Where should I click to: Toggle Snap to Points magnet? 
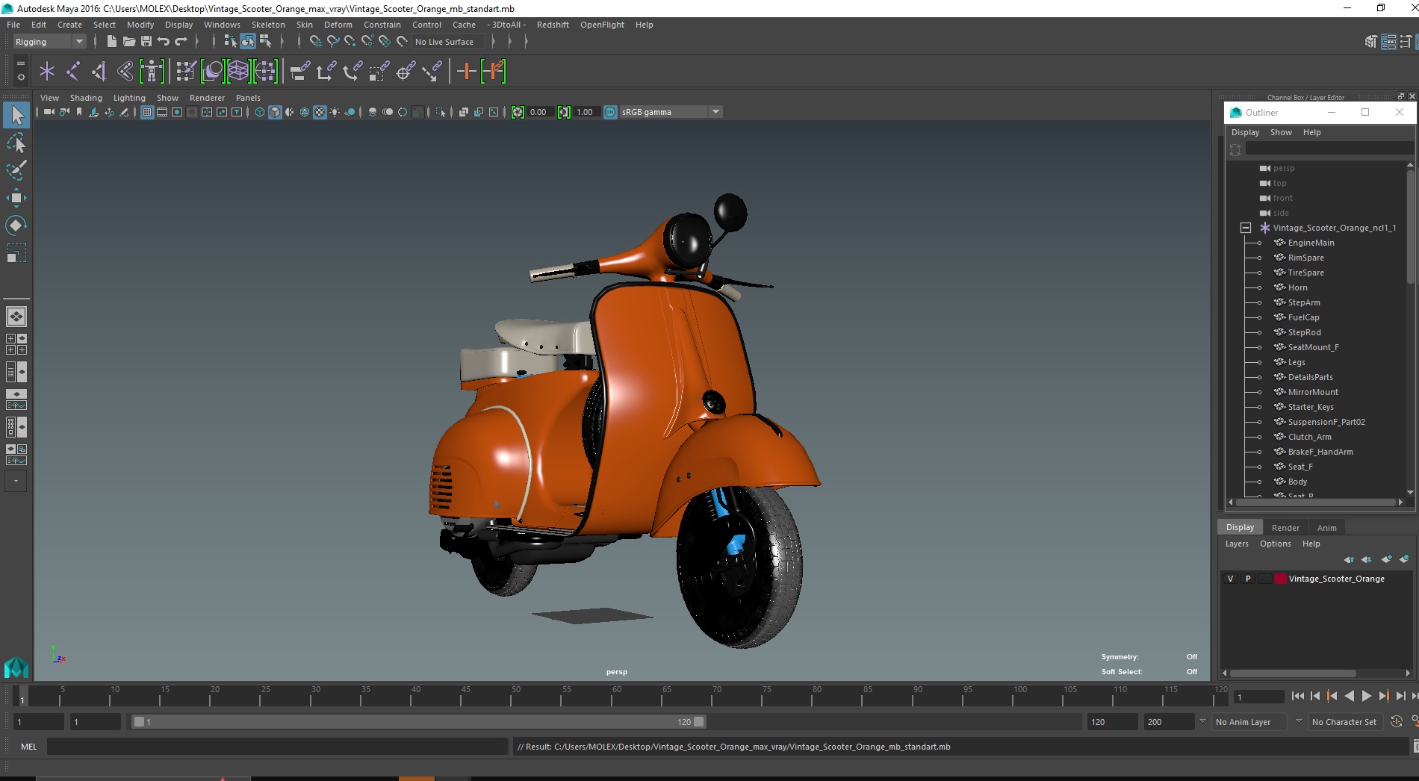(350, 42)
